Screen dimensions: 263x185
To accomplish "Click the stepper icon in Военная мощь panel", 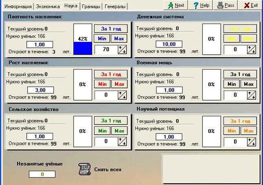I will point(252,94).
